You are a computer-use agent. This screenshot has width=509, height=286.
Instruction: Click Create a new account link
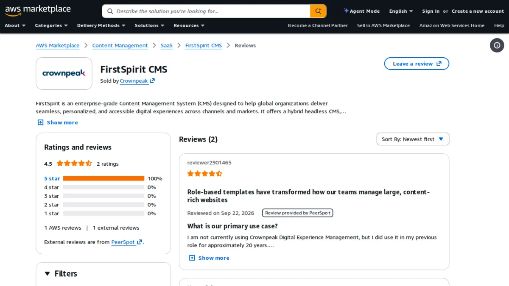point(478,11)
